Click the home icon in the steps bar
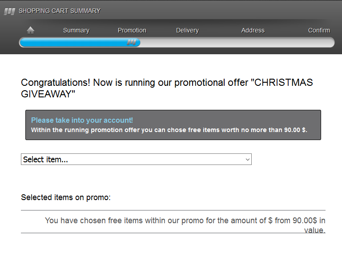 pyautogui.click(x=31, y=30)
